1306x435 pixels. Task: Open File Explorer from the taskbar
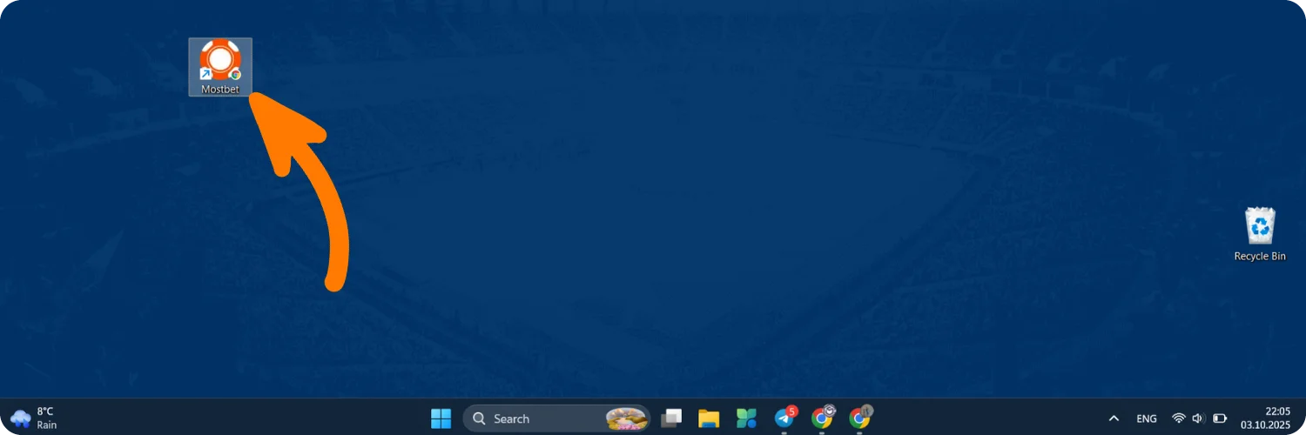(x=709, y=418)
